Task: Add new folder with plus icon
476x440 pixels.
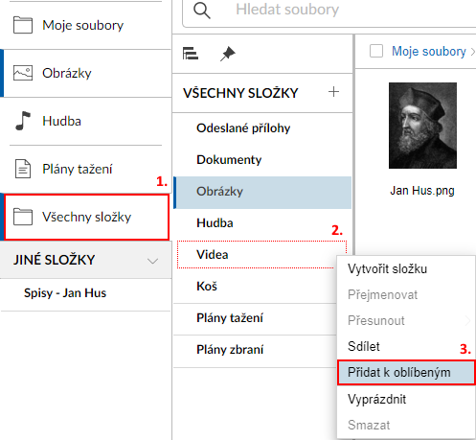Action: pyautogui.click(x=333, y=92)
